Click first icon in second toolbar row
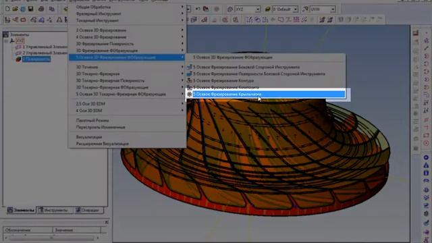 pyautogui.click(x=7, y=20)
